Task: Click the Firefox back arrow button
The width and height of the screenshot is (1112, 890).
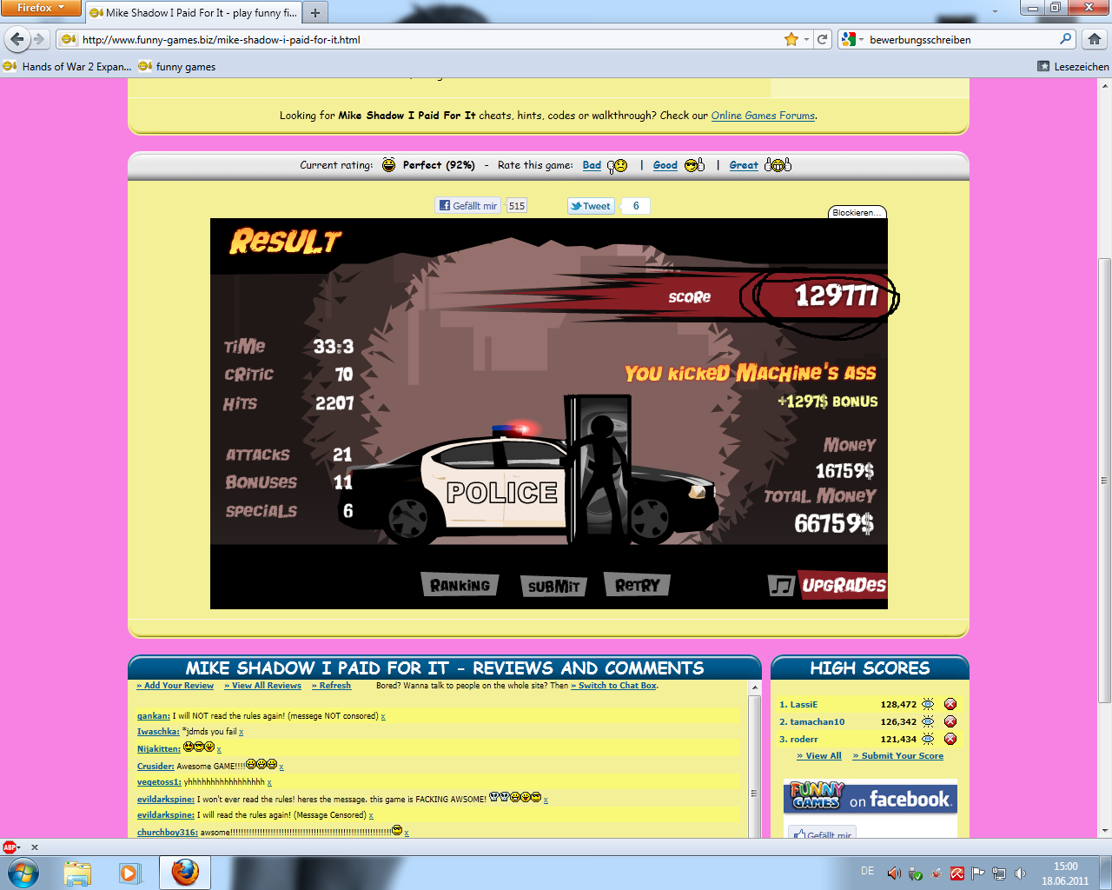Action: pos(17,39)
